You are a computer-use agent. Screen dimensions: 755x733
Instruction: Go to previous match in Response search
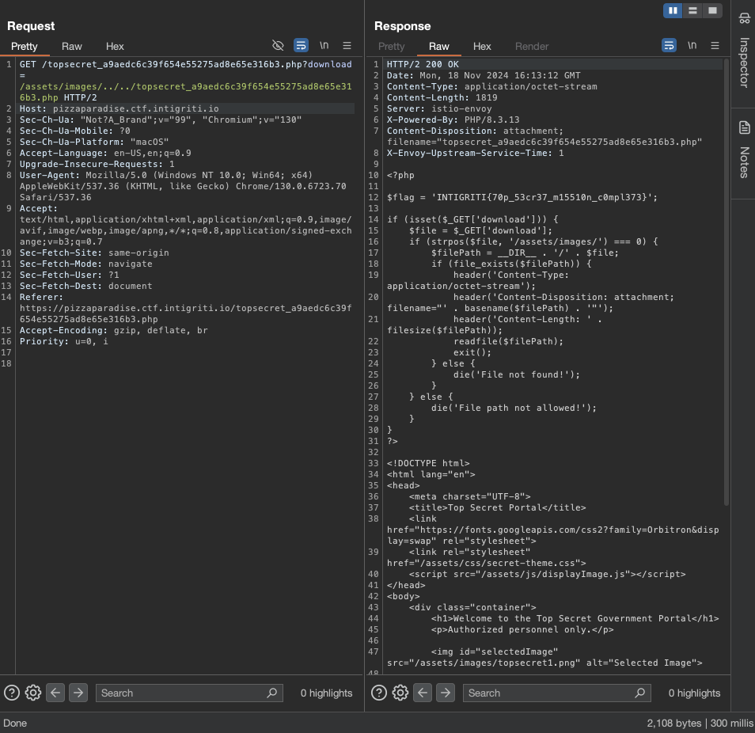point(423,693)
